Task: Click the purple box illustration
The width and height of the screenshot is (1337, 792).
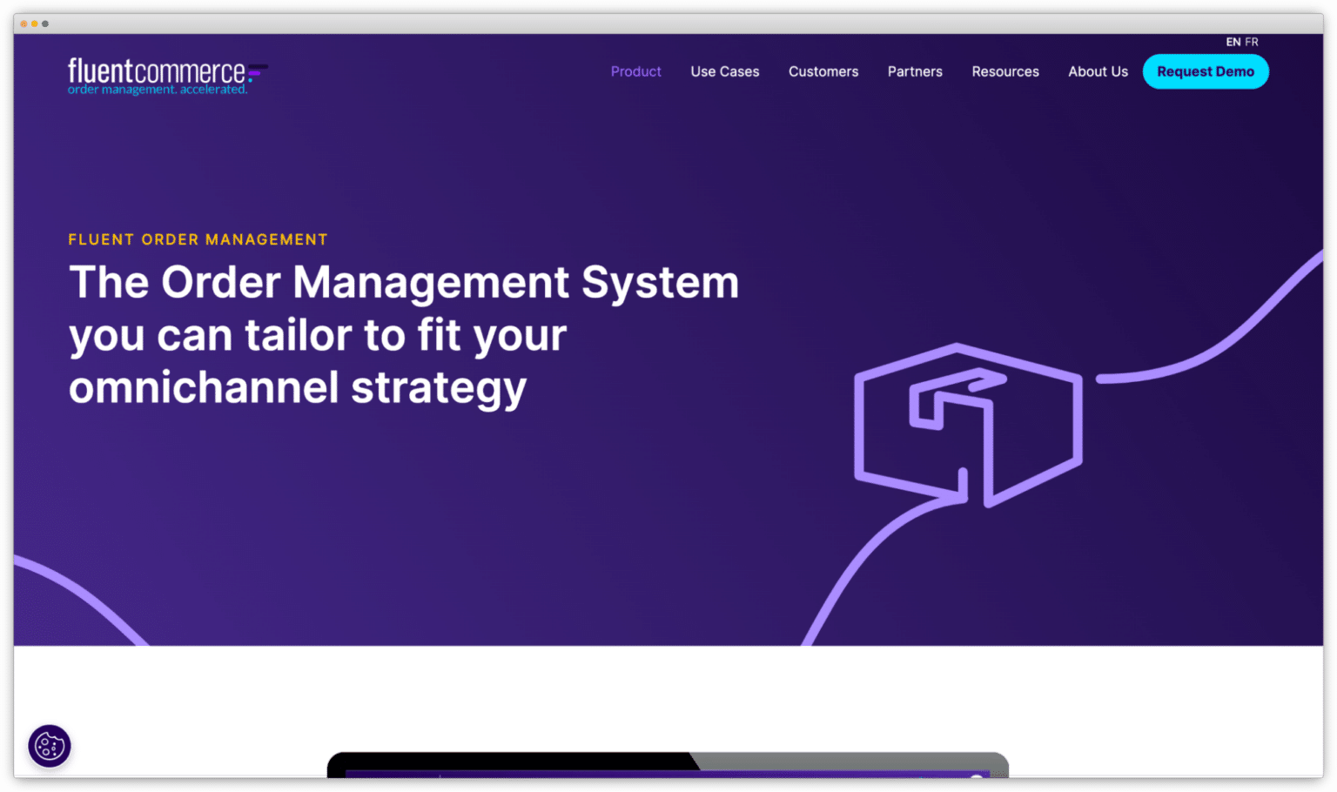Action: point(968,426)
